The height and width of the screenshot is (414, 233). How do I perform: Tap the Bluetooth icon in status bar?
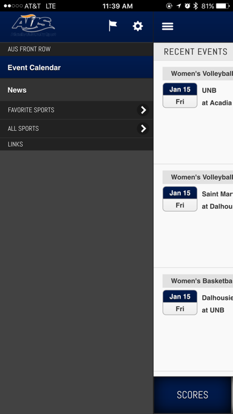pos(196,6)
